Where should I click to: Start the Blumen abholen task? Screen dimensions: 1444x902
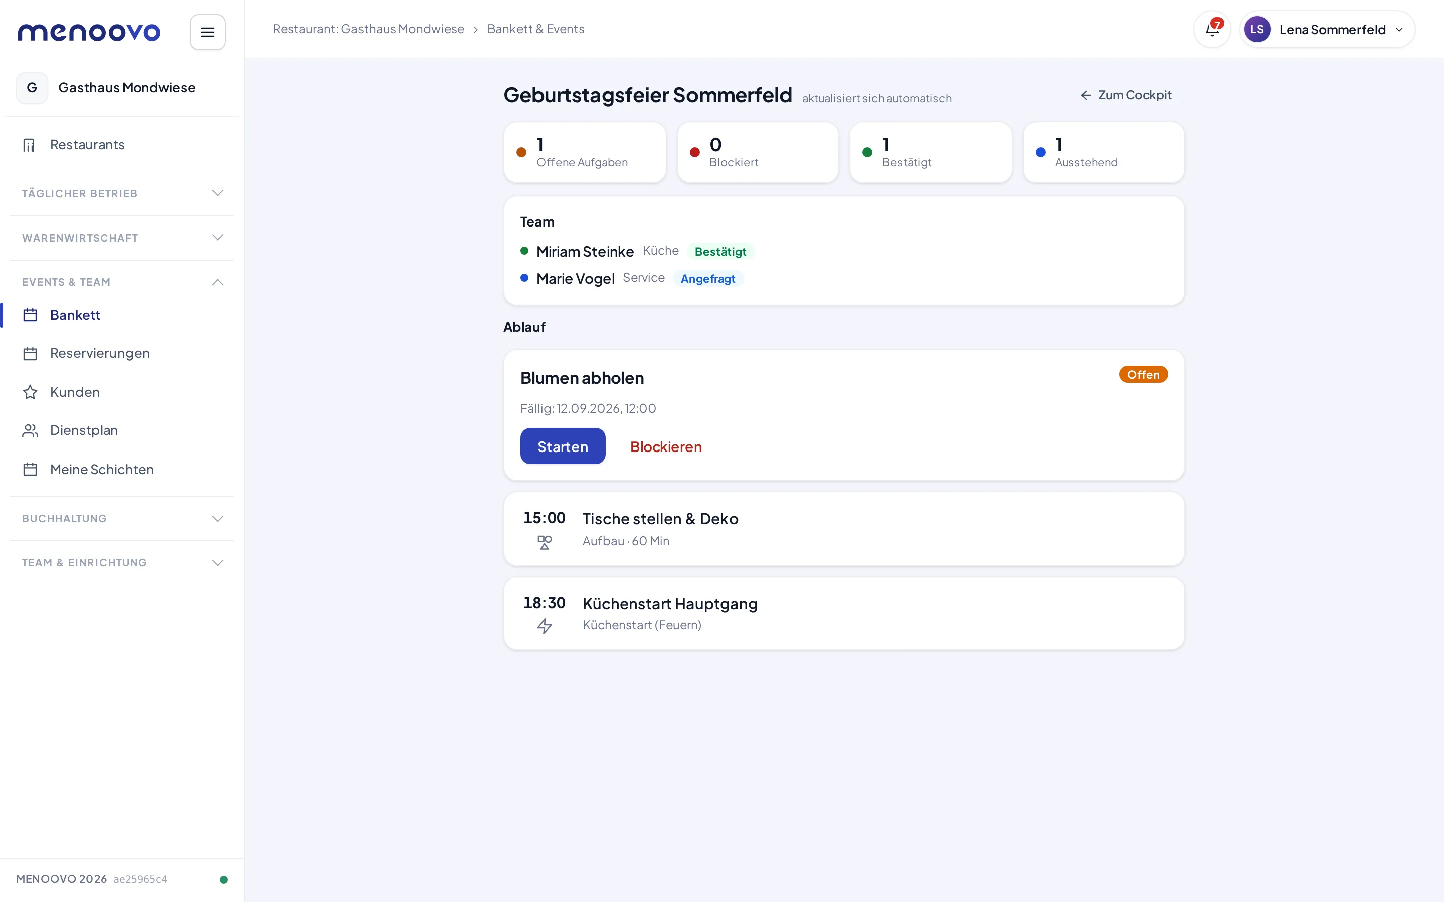pos(563,446)
